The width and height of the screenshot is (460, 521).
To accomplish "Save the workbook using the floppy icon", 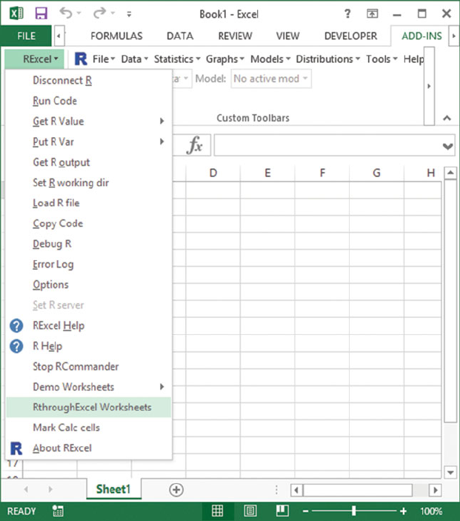I will [41, 13].
